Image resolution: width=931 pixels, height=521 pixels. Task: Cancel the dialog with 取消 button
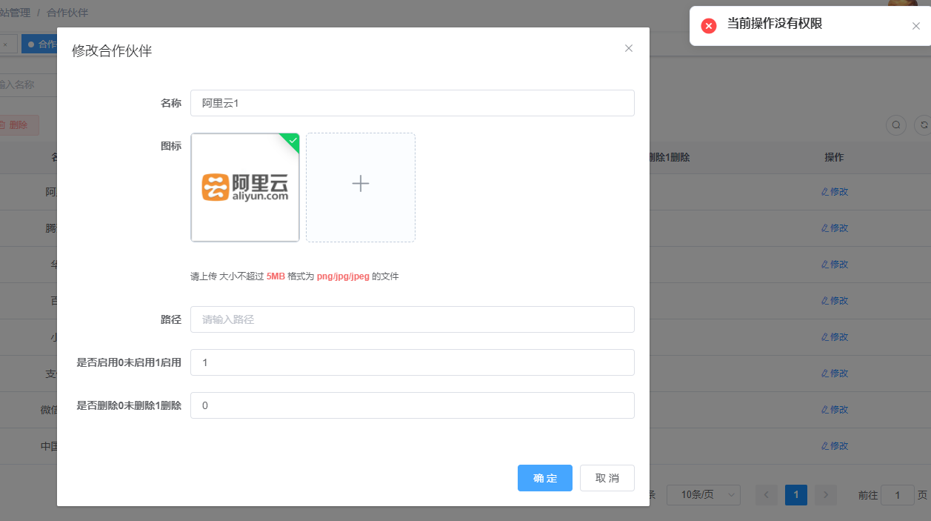(607, 478)
